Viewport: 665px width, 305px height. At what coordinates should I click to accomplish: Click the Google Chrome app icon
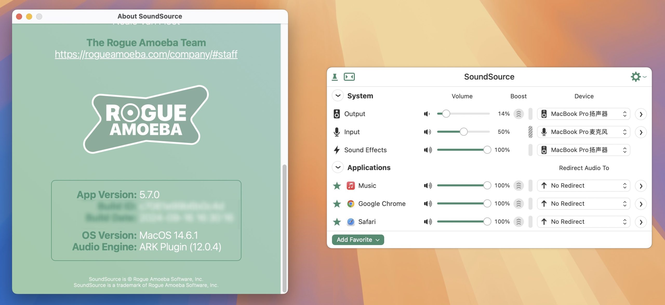click(351, 204)
